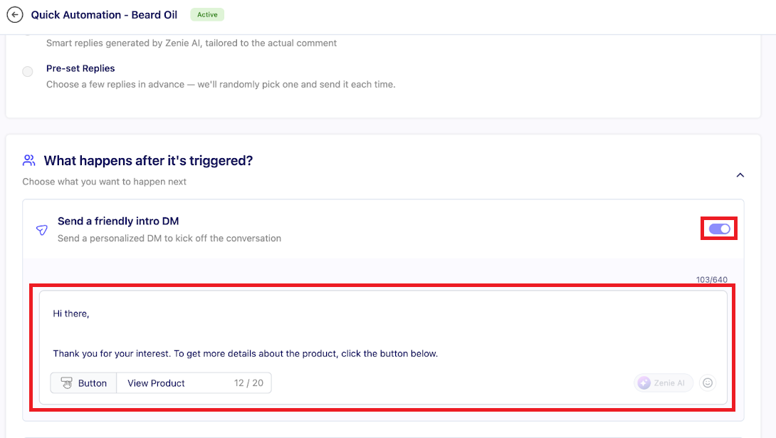
Task: Click the 'Button' label in the message editor
Action: click(x=93, y=383)
